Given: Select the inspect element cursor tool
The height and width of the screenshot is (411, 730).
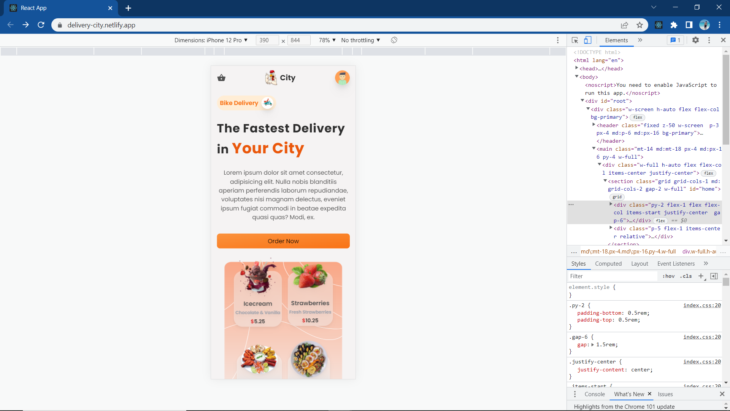Looking at the screenshot, I should (574, 40).
